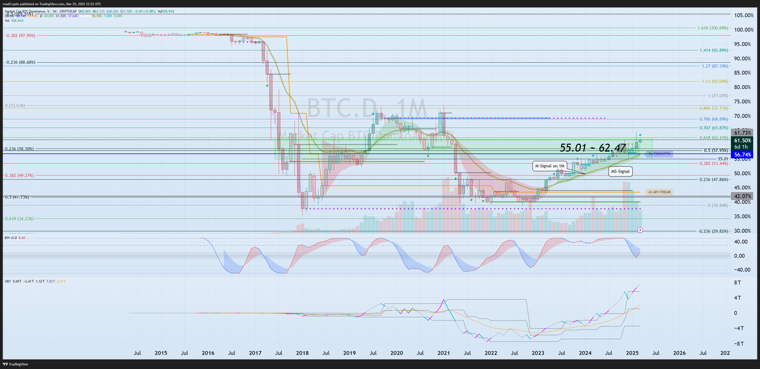This screenshot has width=760, height=369.
Task: Click the gray 61.73% price axis label
Action: coord(742,133)
